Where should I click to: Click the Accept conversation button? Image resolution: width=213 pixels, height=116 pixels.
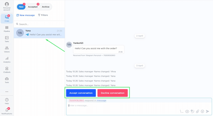[81, 93]
